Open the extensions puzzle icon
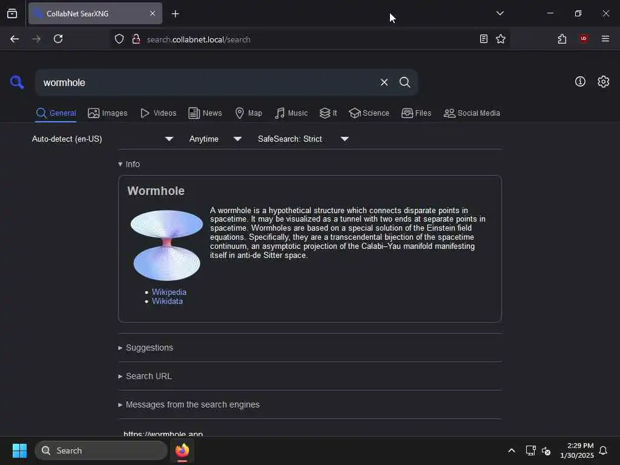 click(562, 39)
